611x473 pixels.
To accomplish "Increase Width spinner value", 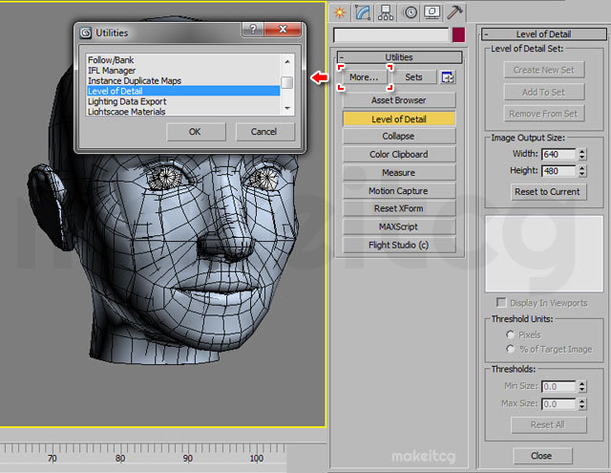I will click(x=582, y=150).
